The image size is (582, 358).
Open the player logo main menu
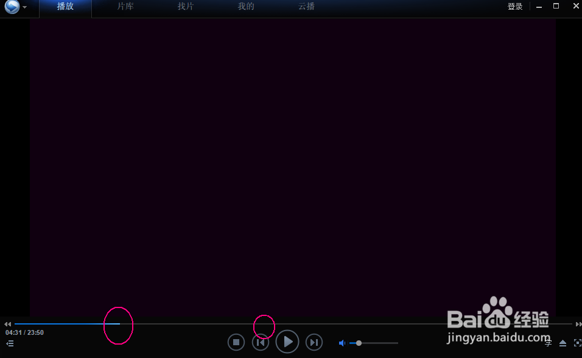pyautogui.click(x=12, y=6)
